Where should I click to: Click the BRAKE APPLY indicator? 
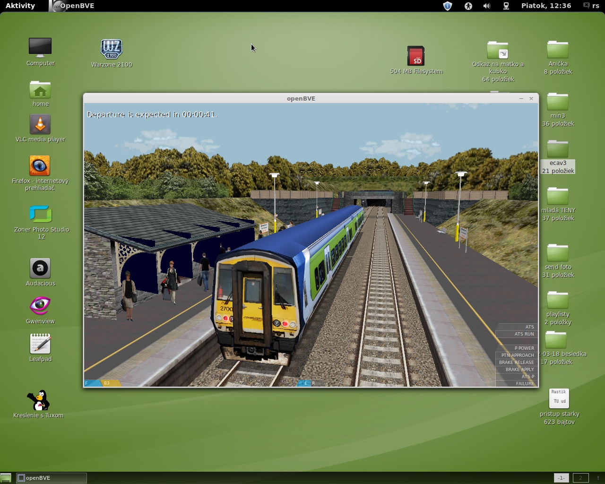(517, 369)
